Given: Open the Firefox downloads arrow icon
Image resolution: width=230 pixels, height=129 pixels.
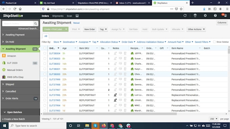Looking at the screenshot, I should 204,9.
